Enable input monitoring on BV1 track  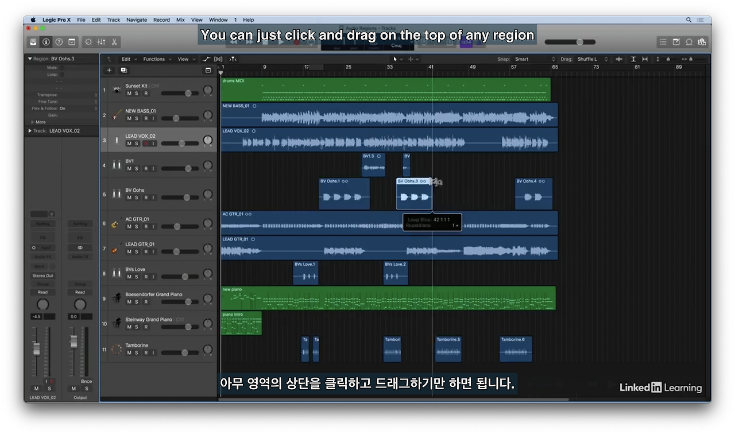tap(153, 169)
